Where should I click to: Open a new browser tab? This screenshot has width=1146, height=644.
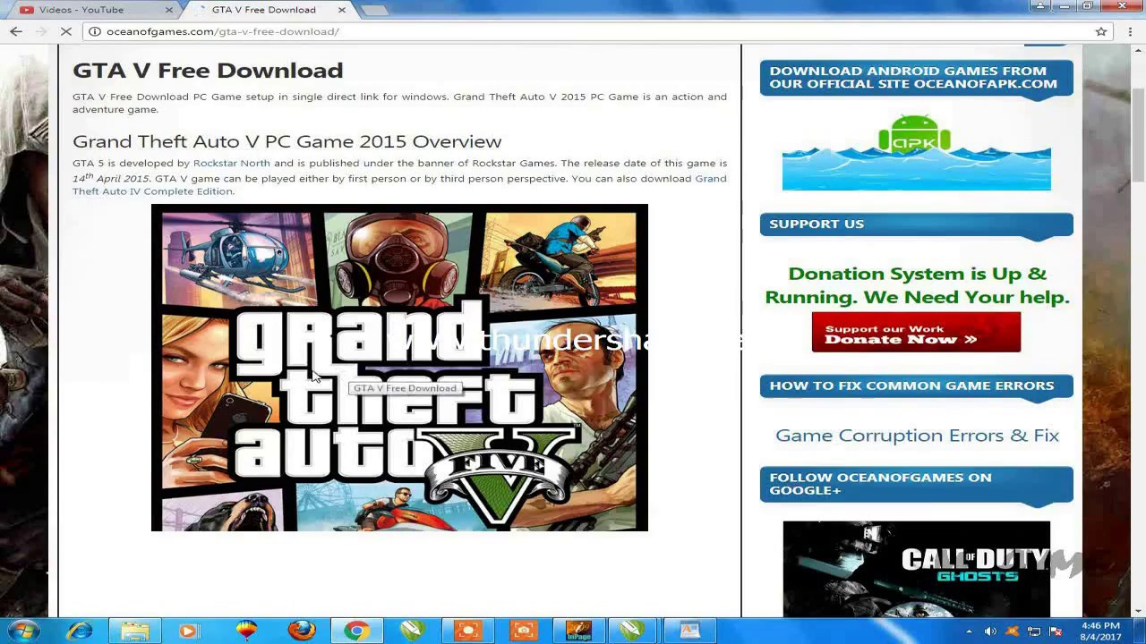pyautogui.click(x=374, y=10)
